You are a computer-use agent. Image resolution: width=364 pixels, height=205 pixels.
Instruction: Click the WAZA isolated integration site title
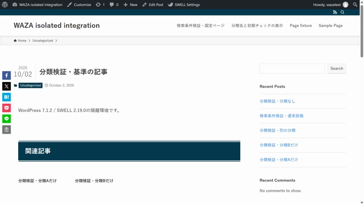57,25
